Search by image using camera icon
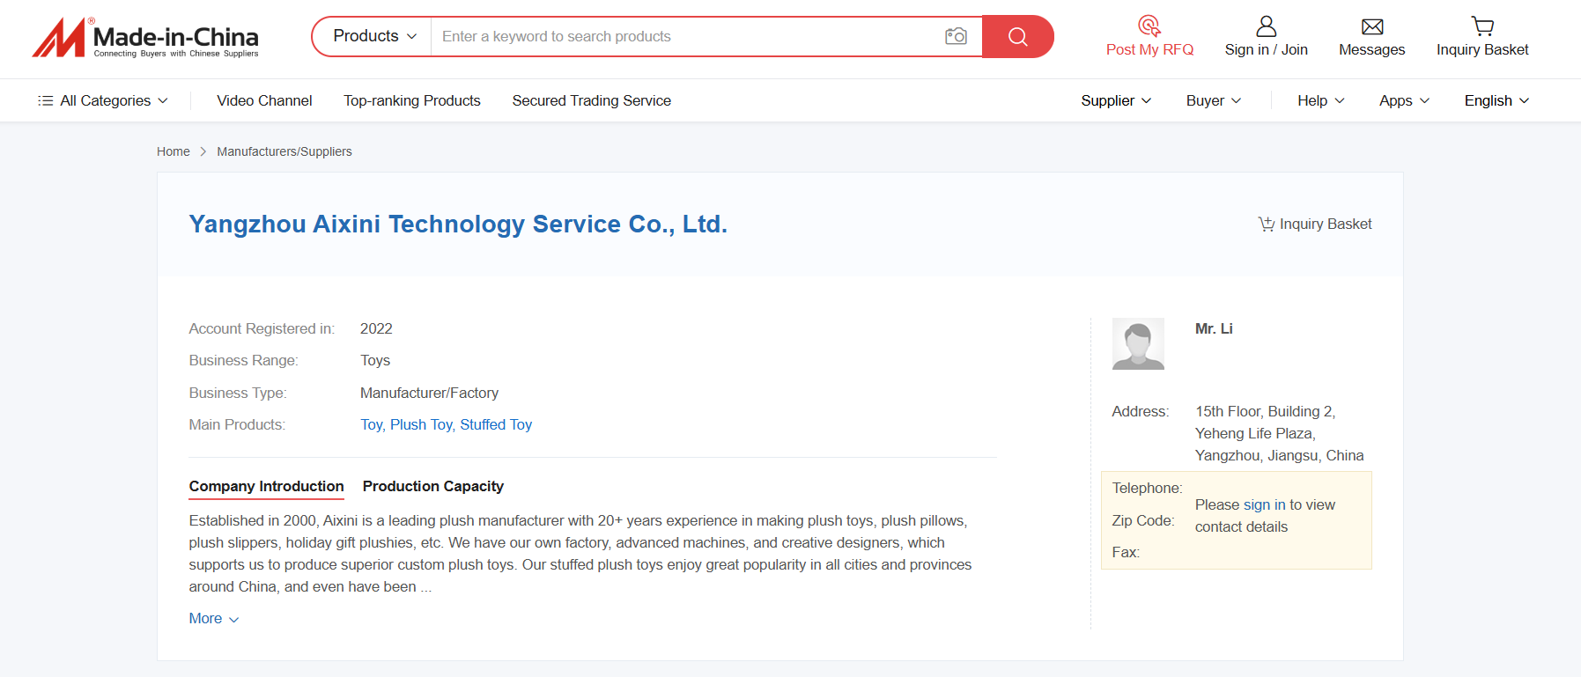 point(956,36)
